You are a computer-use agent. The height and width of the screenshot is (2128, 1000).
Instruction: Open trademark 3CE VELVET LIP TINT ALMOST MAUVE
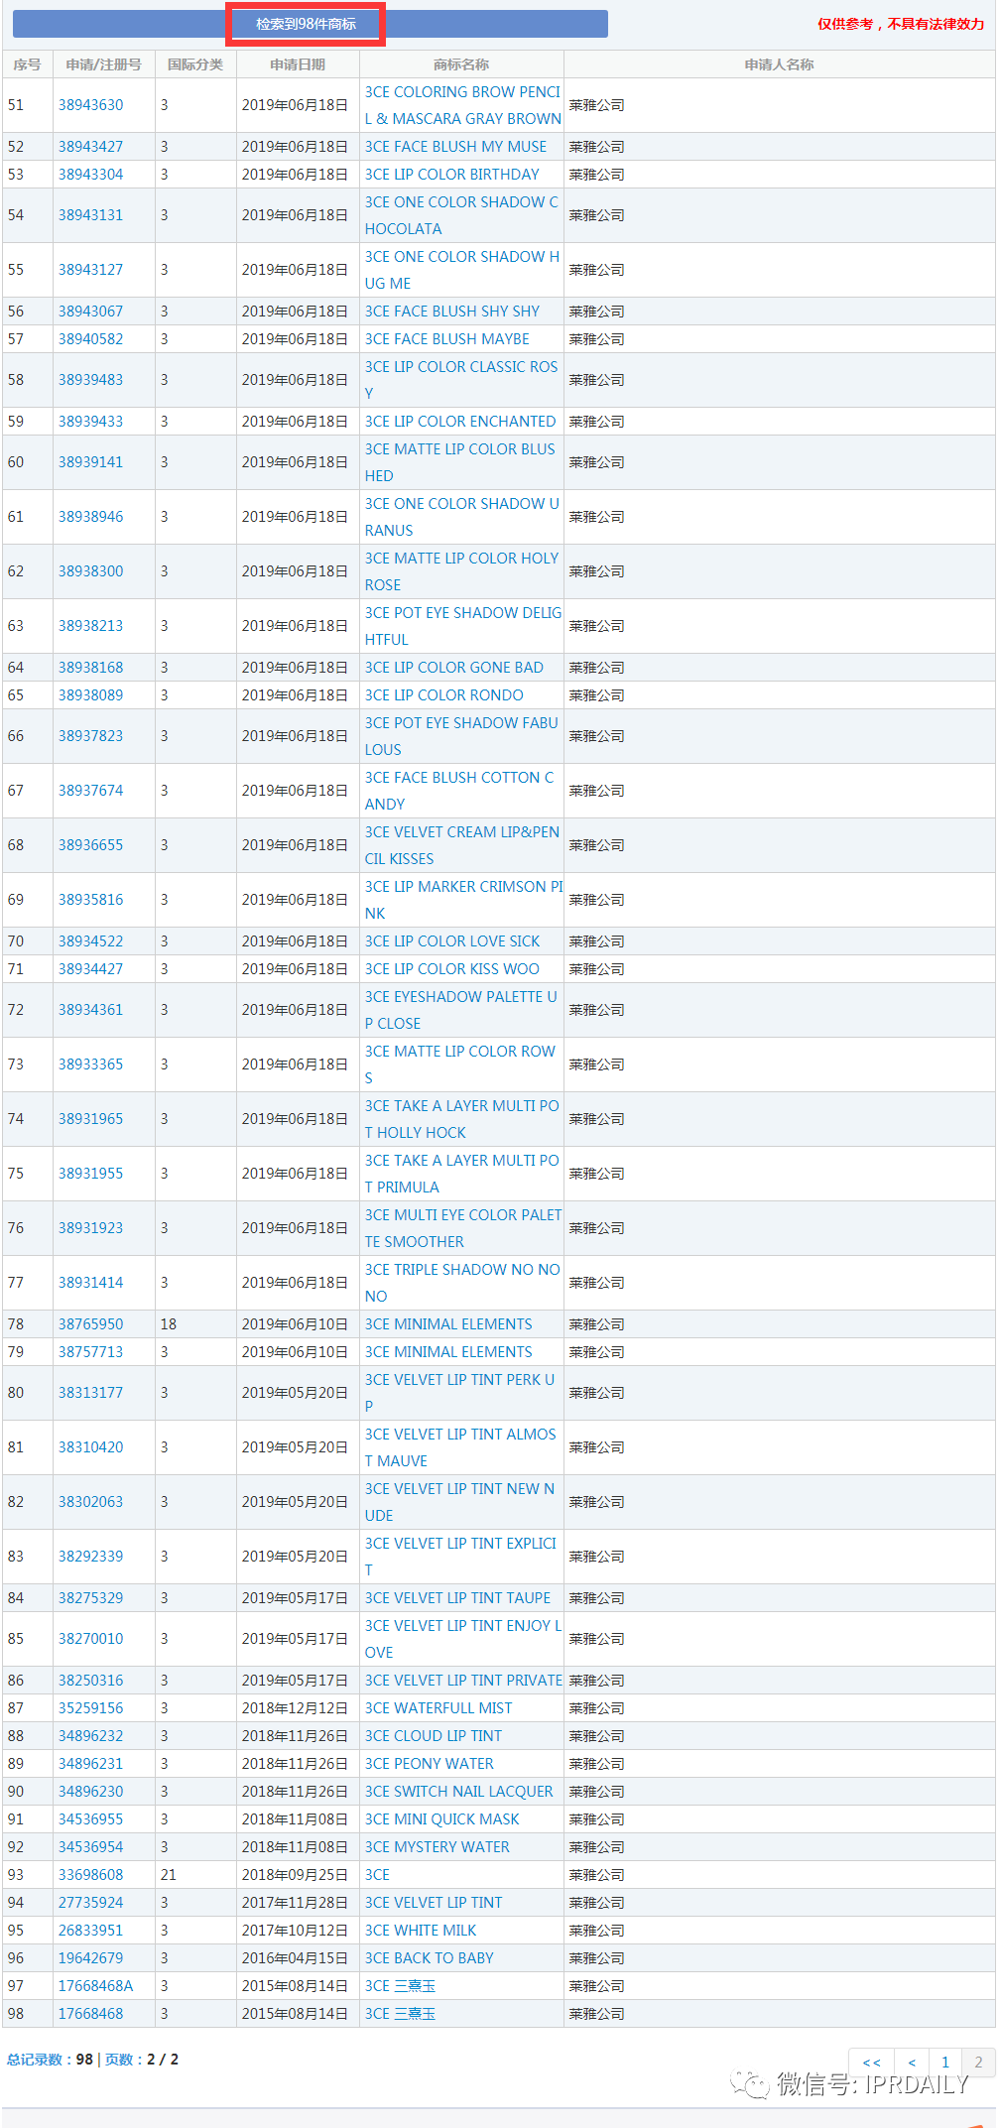[460, 1447]
